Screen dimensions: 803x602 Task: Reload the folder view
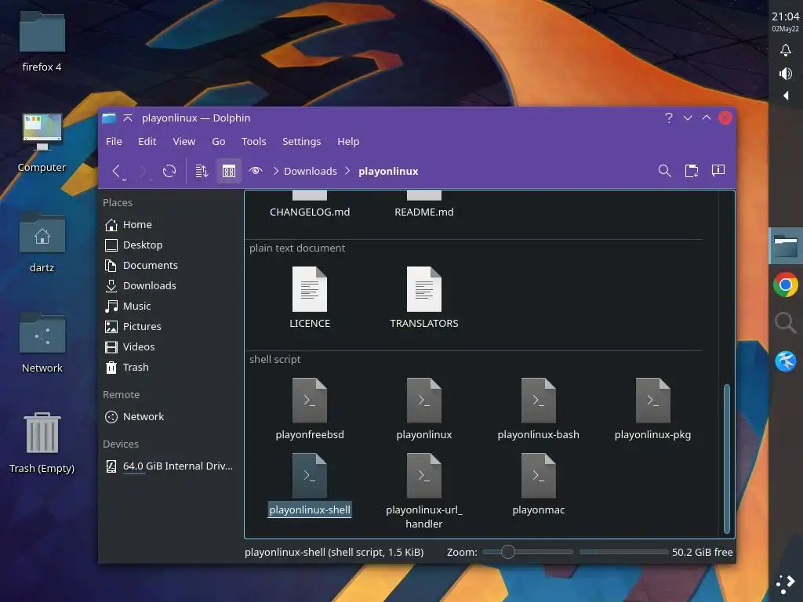click(x=169, y=171)
